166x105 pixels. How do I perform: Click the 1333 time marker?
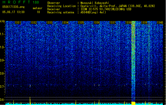coord(49,23)
